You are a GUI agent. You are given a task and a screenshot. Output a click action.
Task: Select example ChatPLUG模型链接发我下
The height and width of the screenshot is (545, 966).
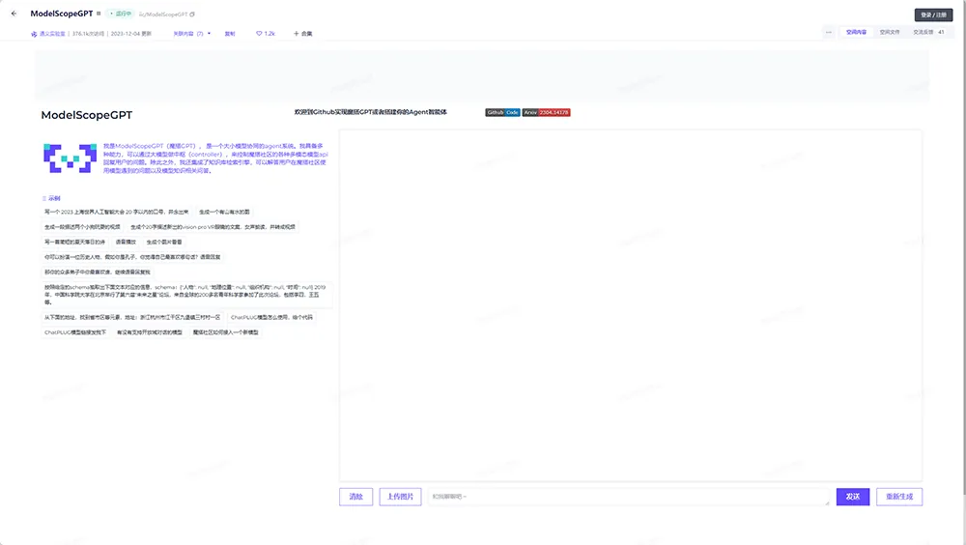[75, 332]
